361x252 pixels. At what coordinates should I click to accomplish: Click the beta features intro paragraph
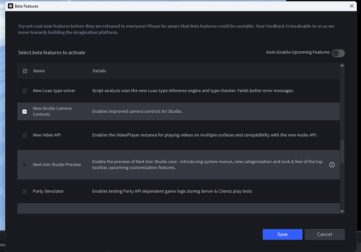click(x=176, y=29)
